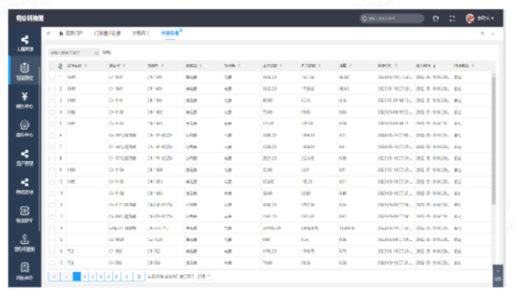Check the checkbox for table row 4
This screenshot has height=297, width=515.
52,113
